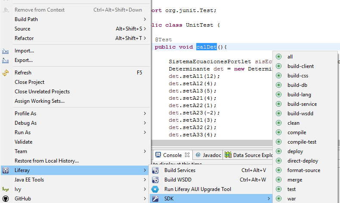The image size is (340, 203).
Task: Run the deploy SDK target
Action: click(x=305, y=151)
